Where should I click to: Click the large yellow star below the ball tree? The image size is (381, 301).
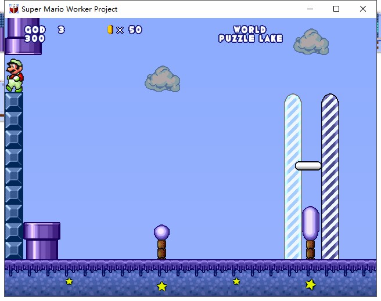point(162,286)
